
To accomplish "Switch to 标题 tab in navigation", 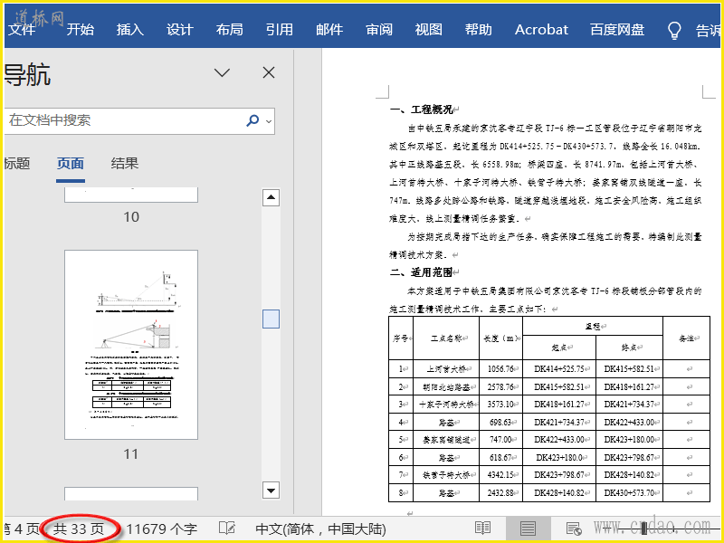I will [x=16, y=164].
